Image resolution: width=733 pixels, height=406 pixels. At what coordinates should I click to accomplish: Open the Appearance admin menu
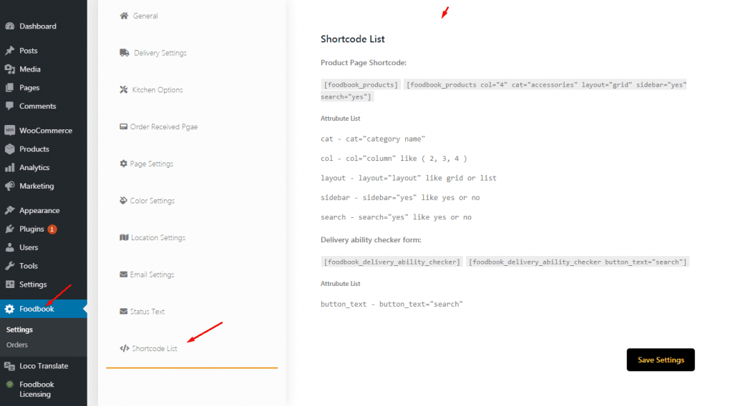[39, 211]
